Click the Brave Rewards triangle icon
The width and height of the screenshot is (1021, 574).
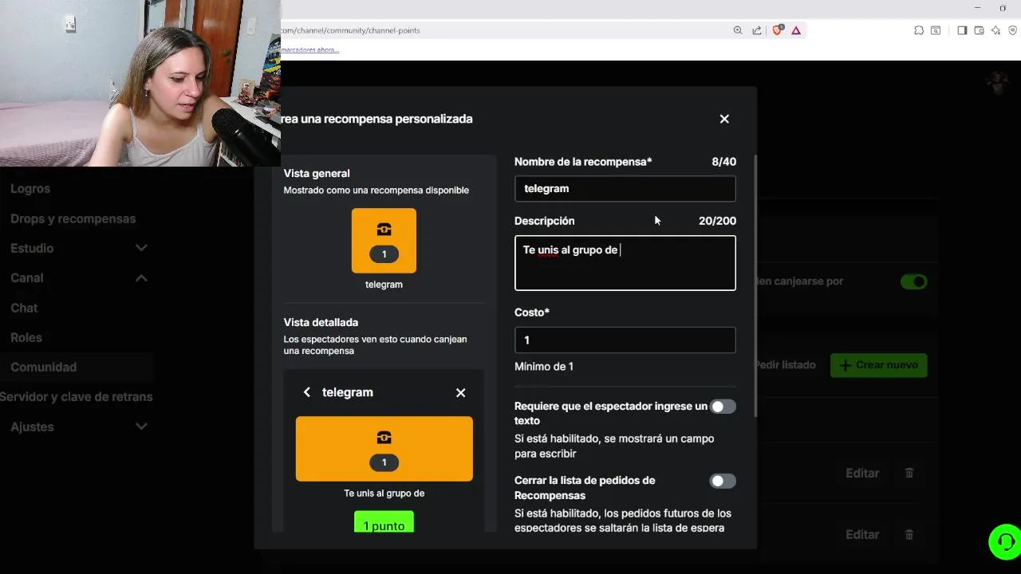(796, 30)
